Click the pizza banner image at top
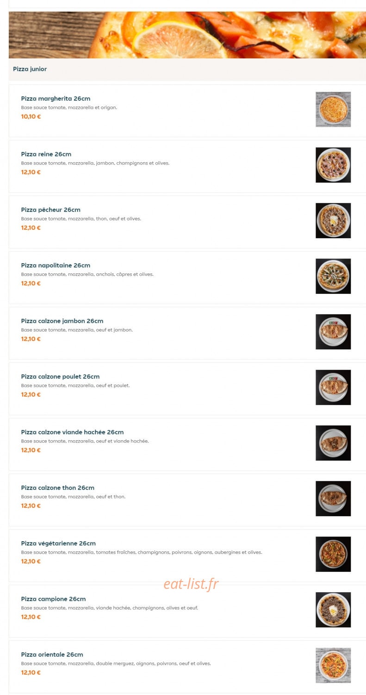The height and width of the screenshot is (695, 366). click(x=187, y=35)
